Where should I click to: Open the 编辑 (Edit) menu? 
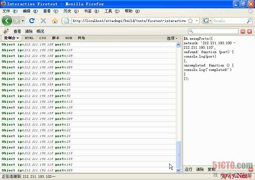(30, 11)
